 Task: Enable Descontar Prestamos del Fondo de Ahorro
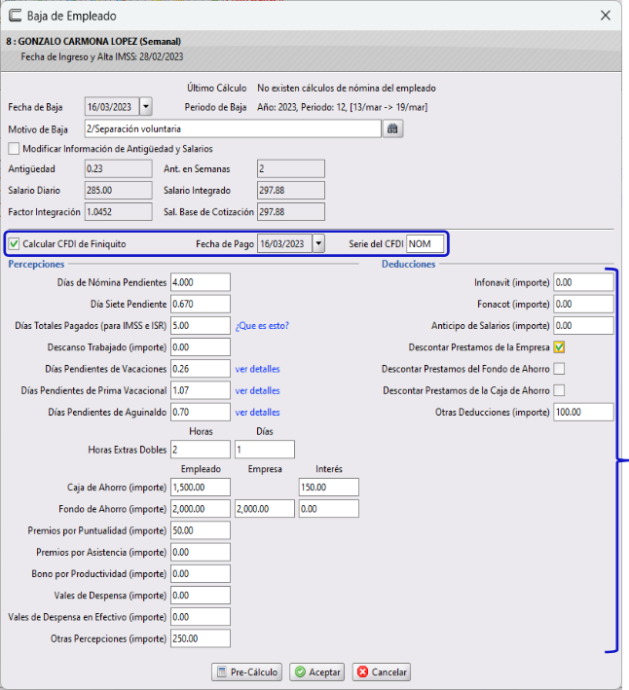pyautogui.click(x=559, y=369)
